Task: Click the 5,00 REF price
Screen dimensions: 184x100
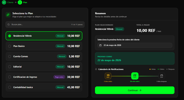Action: 74,56
